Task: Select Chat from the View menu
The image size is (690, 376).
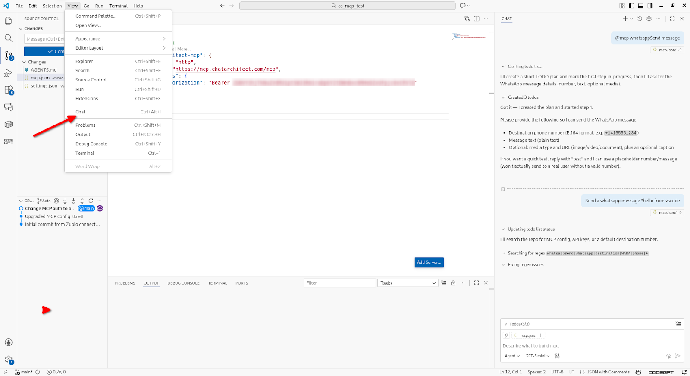Action: click(118, 112)
